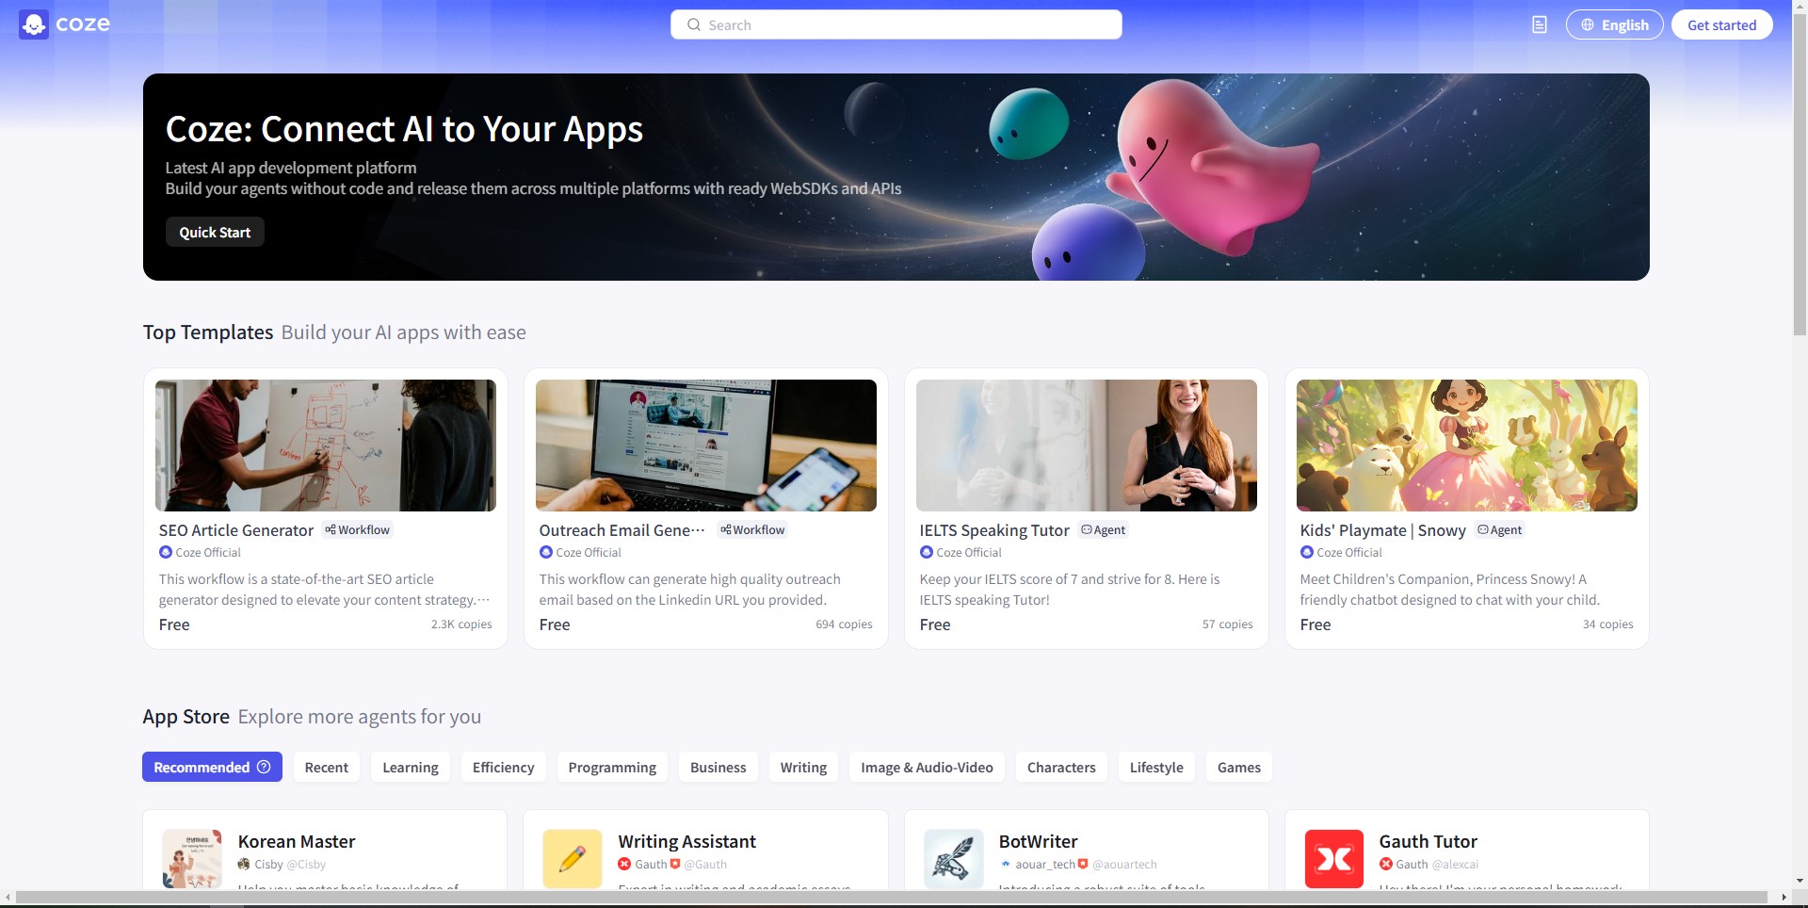Click the vertical scrollbar down arrow

click(1800, 882)
